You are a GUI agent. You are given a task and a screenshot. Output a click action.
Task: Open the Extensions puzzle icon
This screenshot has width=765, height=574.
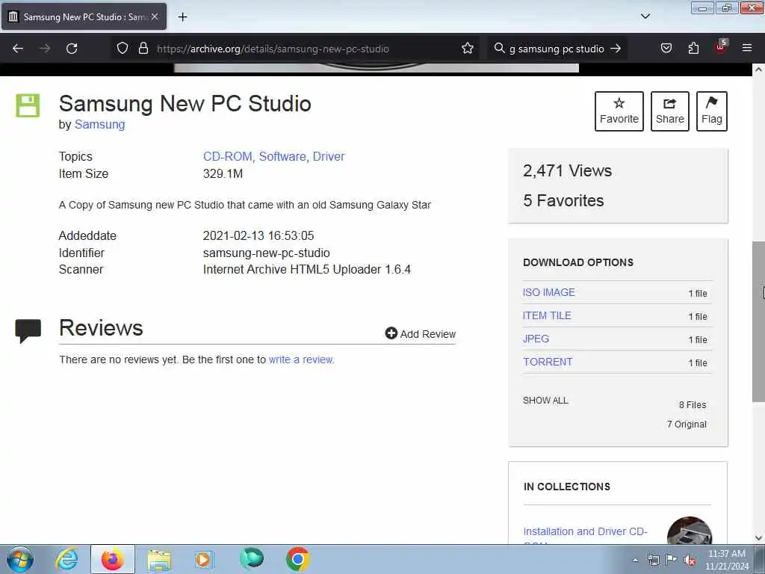693,48
